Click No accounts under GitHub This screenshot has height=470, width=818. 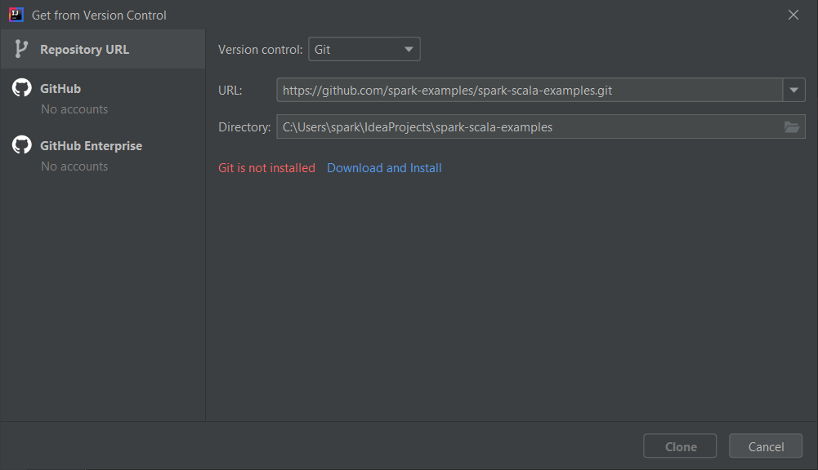(x=74, y=109)
